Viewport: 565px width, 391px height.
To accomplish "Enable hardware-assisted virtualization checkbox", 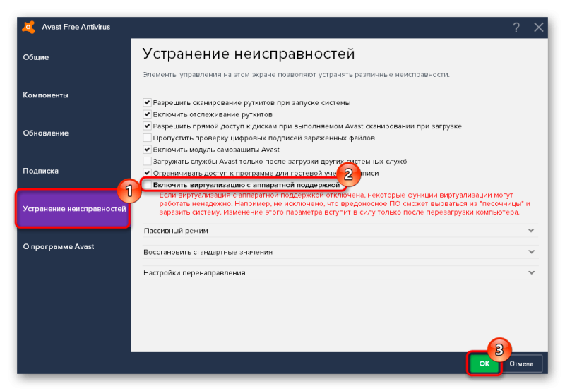I will [x=147, y=185].
